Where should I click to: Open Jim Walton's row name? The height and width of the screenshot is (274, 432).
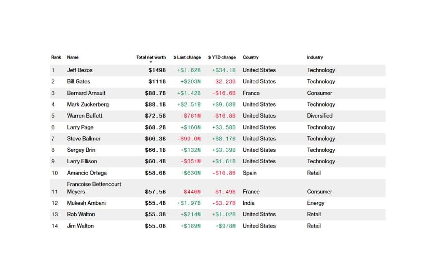point(80,226)
